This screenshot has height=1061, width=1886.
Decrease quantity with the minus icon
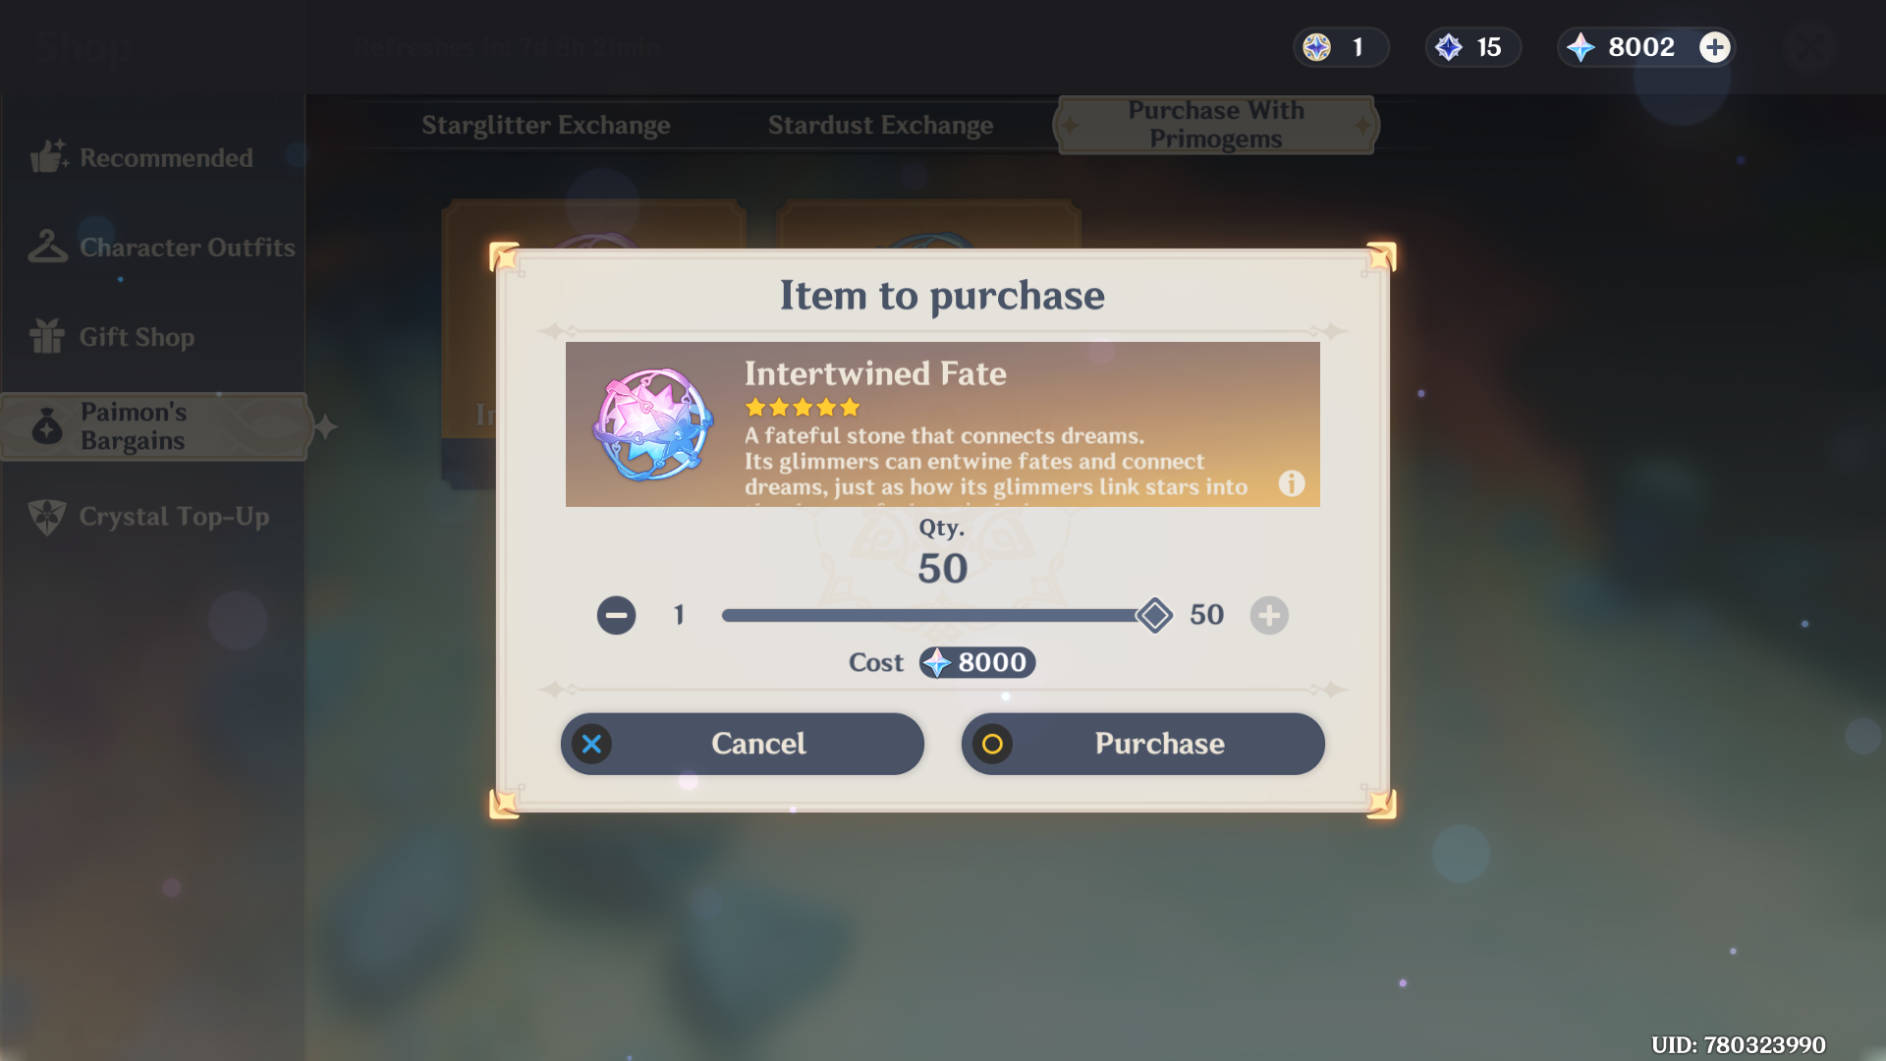(x=616, y=616)
